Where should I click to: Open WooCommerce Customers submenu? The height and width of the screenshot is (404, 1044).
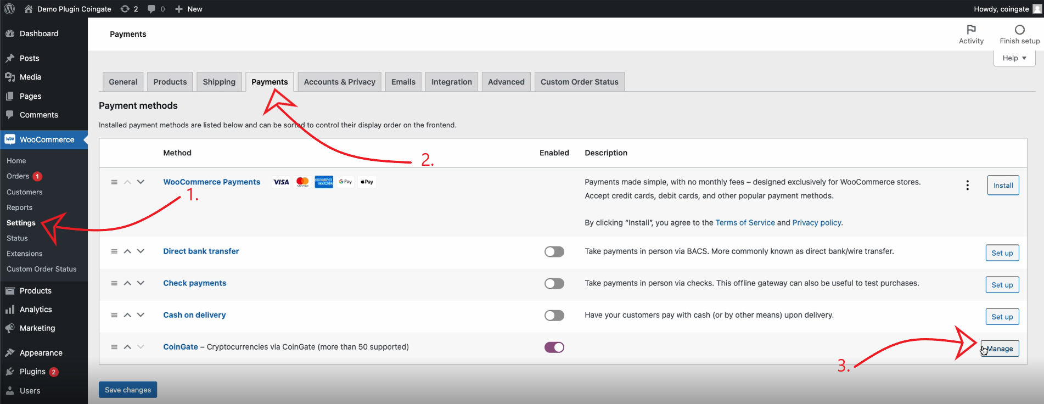point(25,192)
